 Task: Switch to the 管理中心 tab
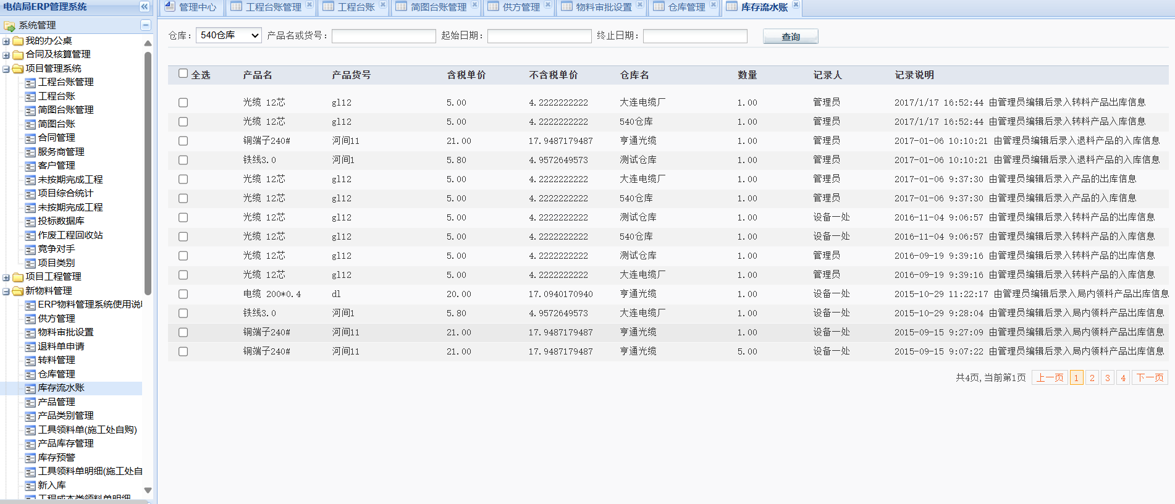190,7
